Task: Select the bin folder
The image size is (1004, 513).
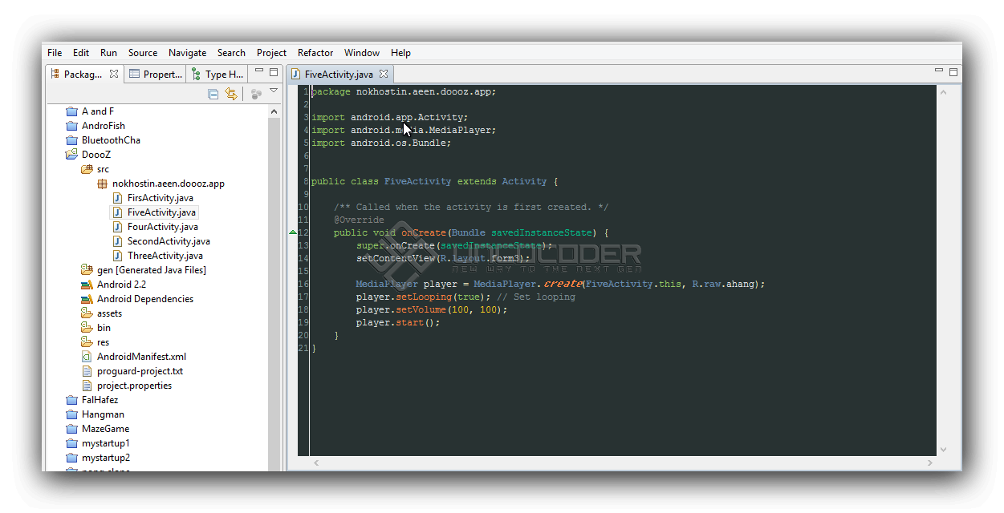Action: coord(104,328)
